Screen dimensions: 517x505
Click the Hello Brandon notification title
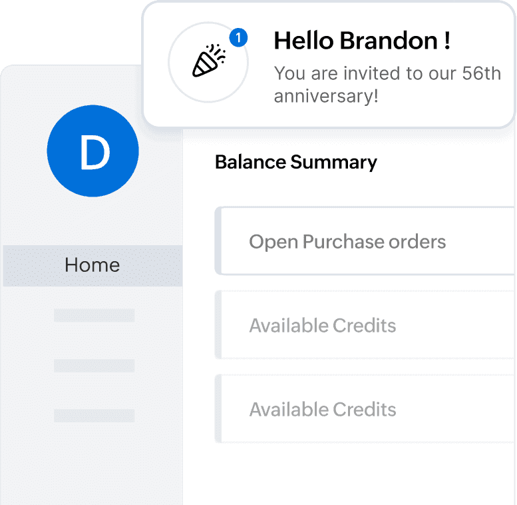click(x=362, y=41)
